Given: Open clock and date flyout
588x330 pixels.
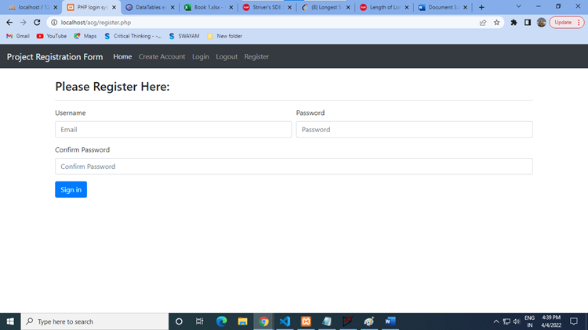Looking at the screenshot, I should click(551, 321).
